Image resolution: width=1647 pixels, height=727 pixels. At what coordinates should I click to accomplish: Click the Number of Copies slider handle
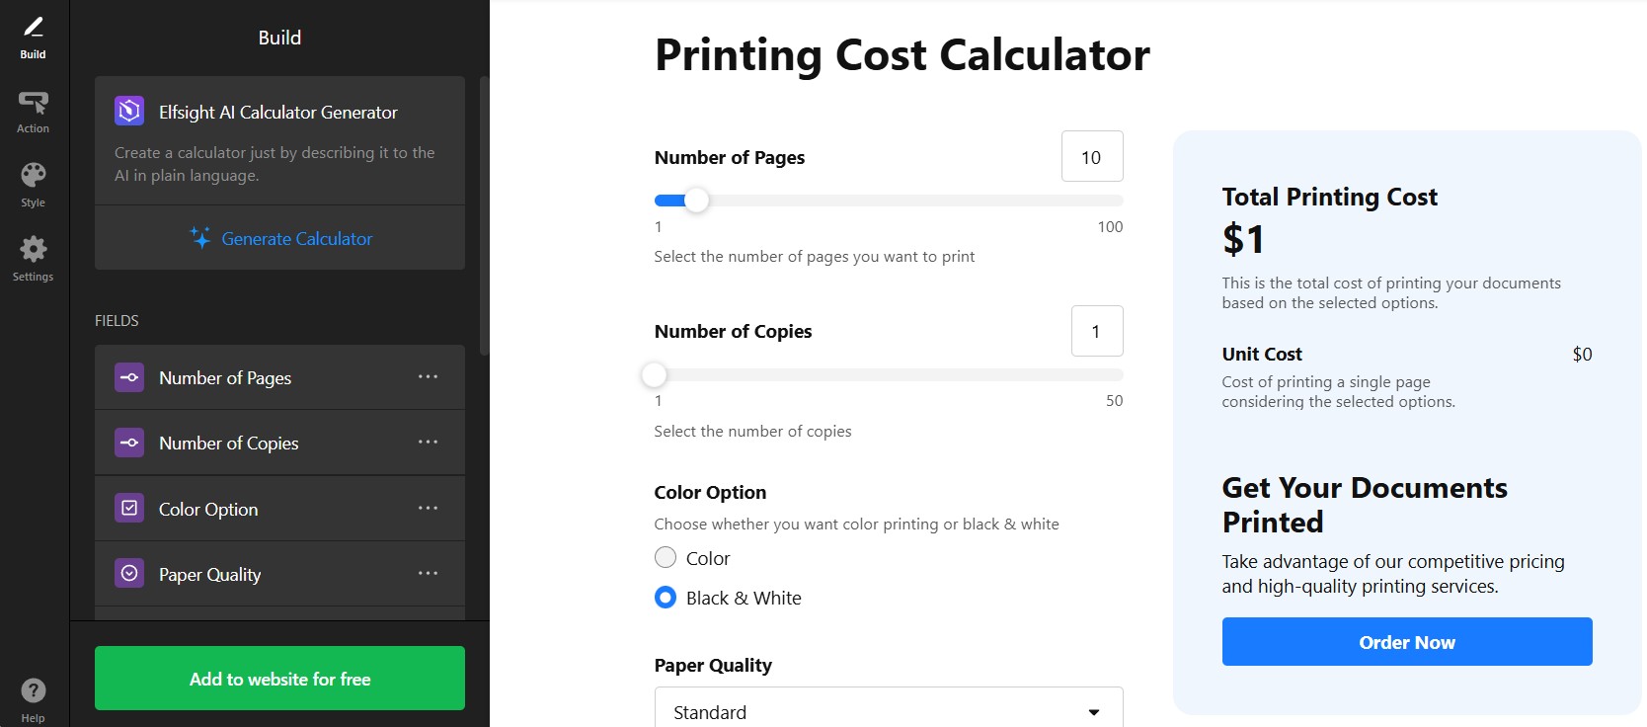pos(654,375)
